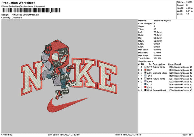
Task: Click the 'EndY:' label
Action: coord(141,47)
